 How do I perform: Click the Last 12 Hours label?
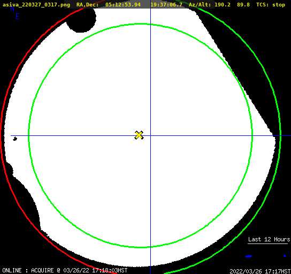point(269,239)
